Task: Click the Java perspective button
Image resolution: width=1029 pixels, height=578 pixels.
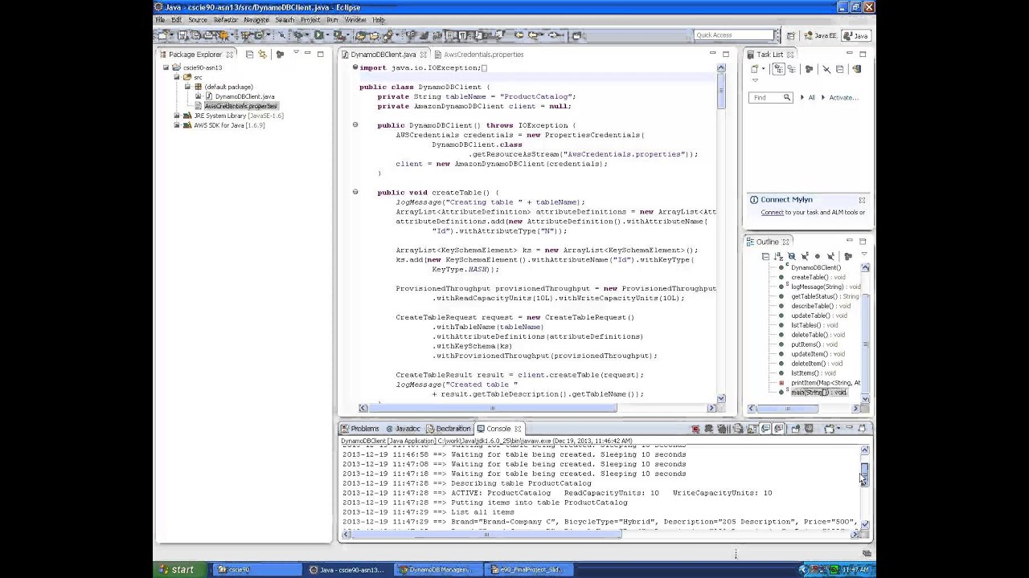Action: tap(855, 35)
